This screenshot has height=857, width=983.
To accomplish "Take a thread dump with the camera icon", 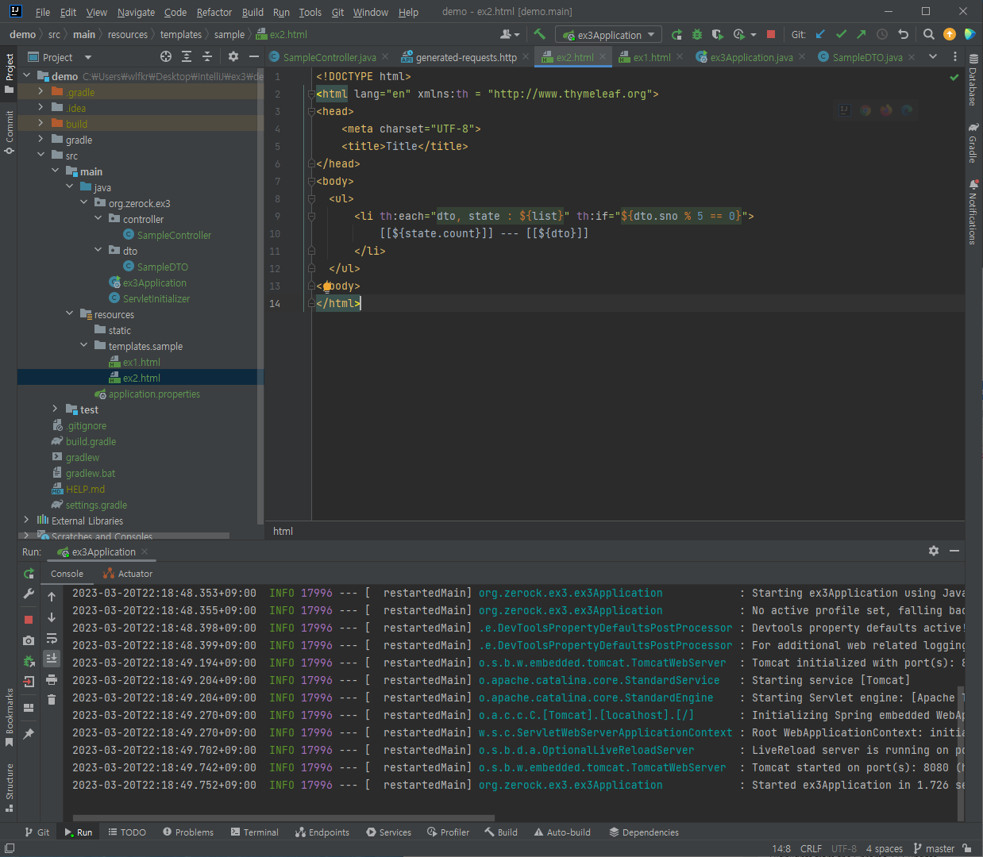I will pyautogui.click(x=29, y=640).
